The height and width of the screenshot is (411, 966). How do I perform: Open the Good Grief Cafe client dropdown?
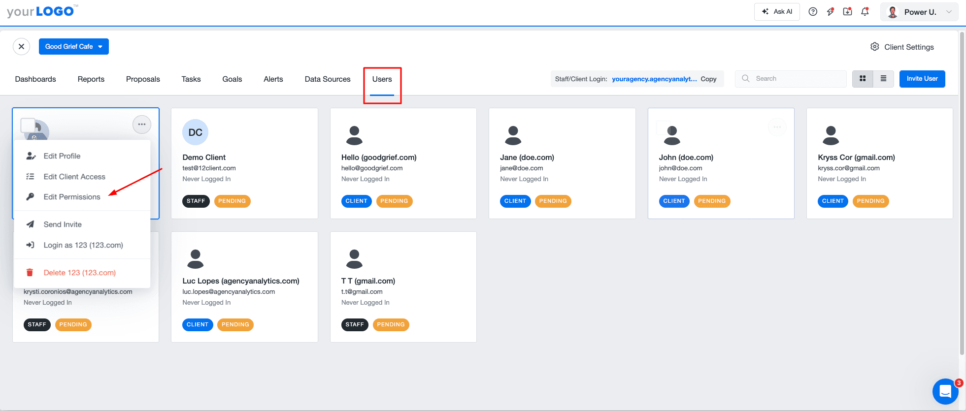tap(74, 46)
